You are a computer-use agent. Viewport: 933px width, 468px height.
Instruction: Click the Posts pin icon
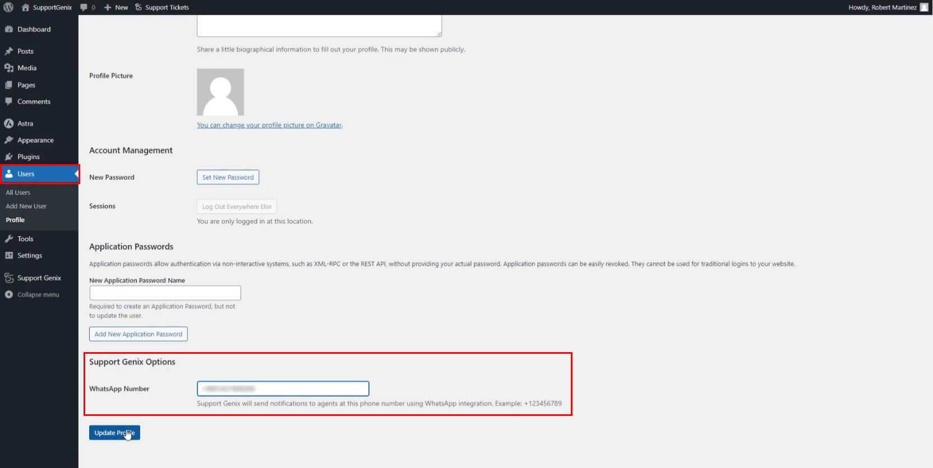pyautogui.click(x=9, y=51)
